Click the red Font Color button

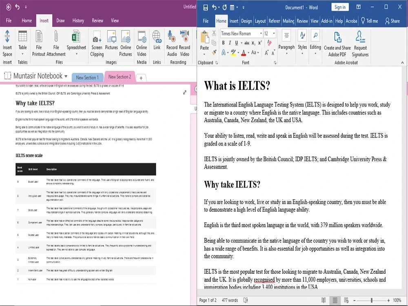[244, 52]
